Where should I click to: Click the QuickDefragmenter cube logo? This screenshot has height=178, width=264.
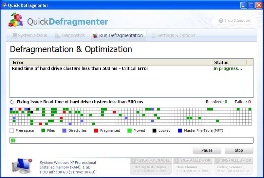16,20
